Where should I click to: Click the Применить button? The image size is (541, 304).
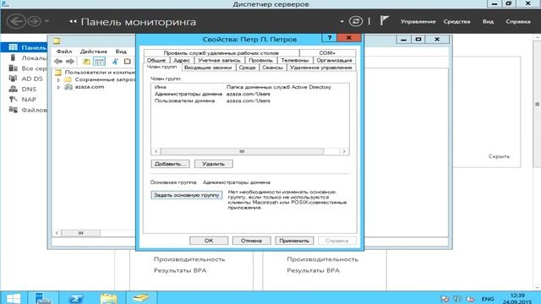click(x=294, y=241)
